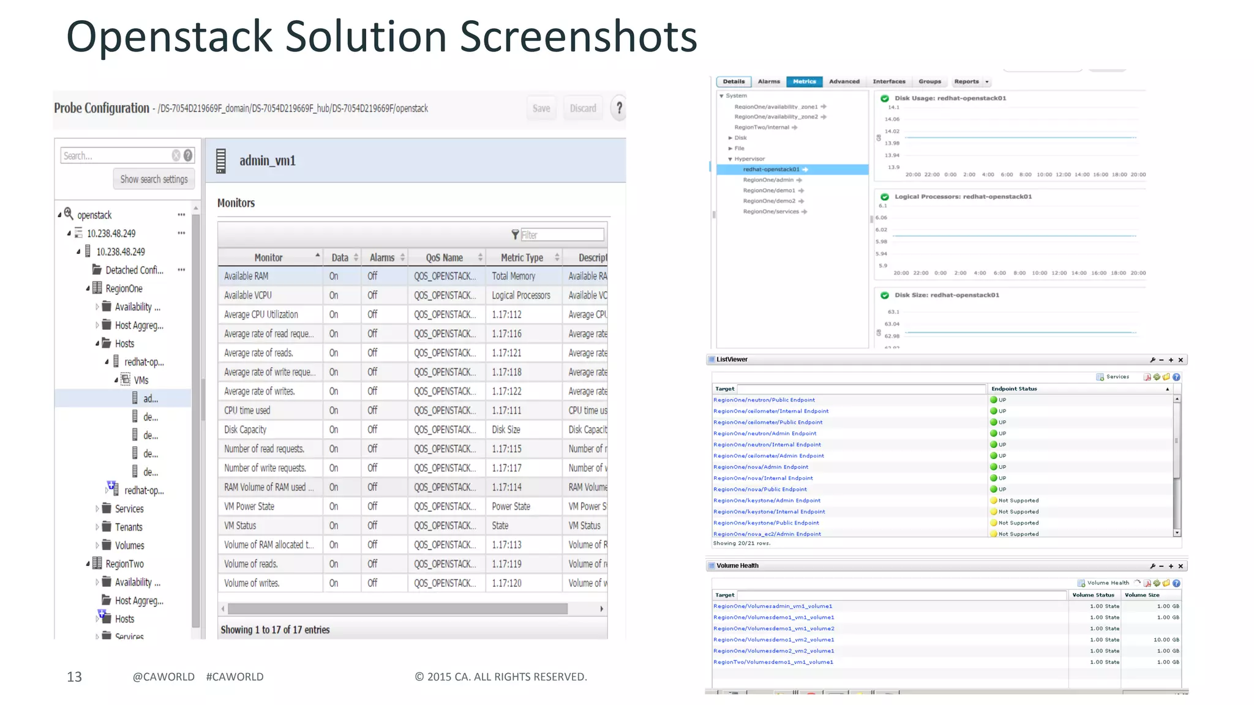Click the arrow icon beside RegionOne/admin

tap(799, 180)
